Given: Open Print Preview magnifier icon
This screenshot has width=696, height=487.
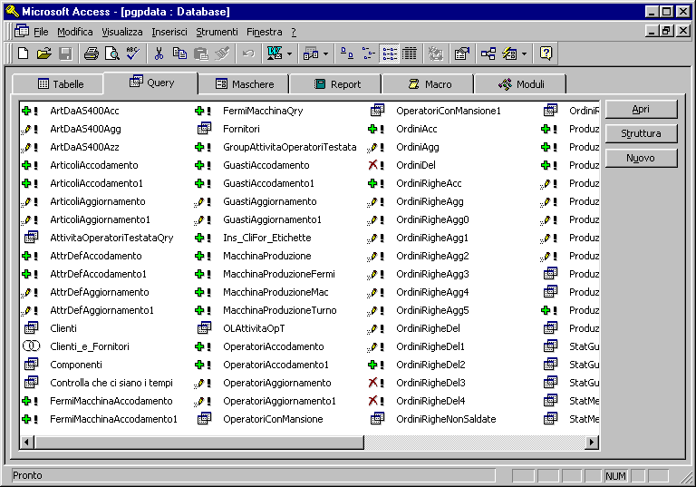Looking at the screenshot, I should tap(112, 54).
